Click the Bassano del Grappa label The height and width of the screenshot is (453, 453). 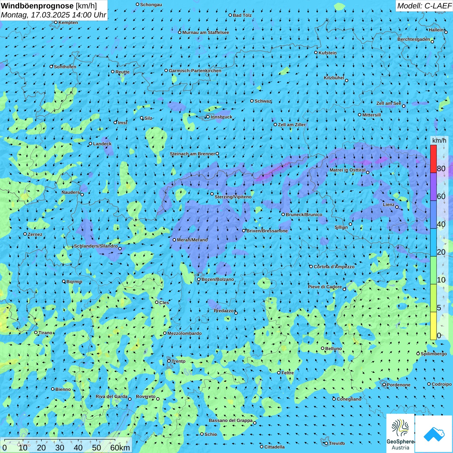(231, 420)
